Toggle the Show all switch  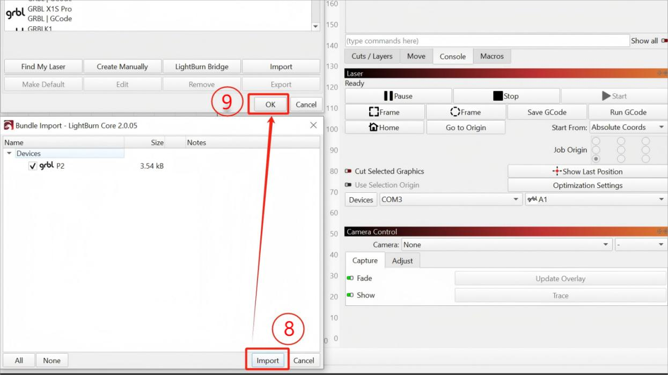click(665, 41)
